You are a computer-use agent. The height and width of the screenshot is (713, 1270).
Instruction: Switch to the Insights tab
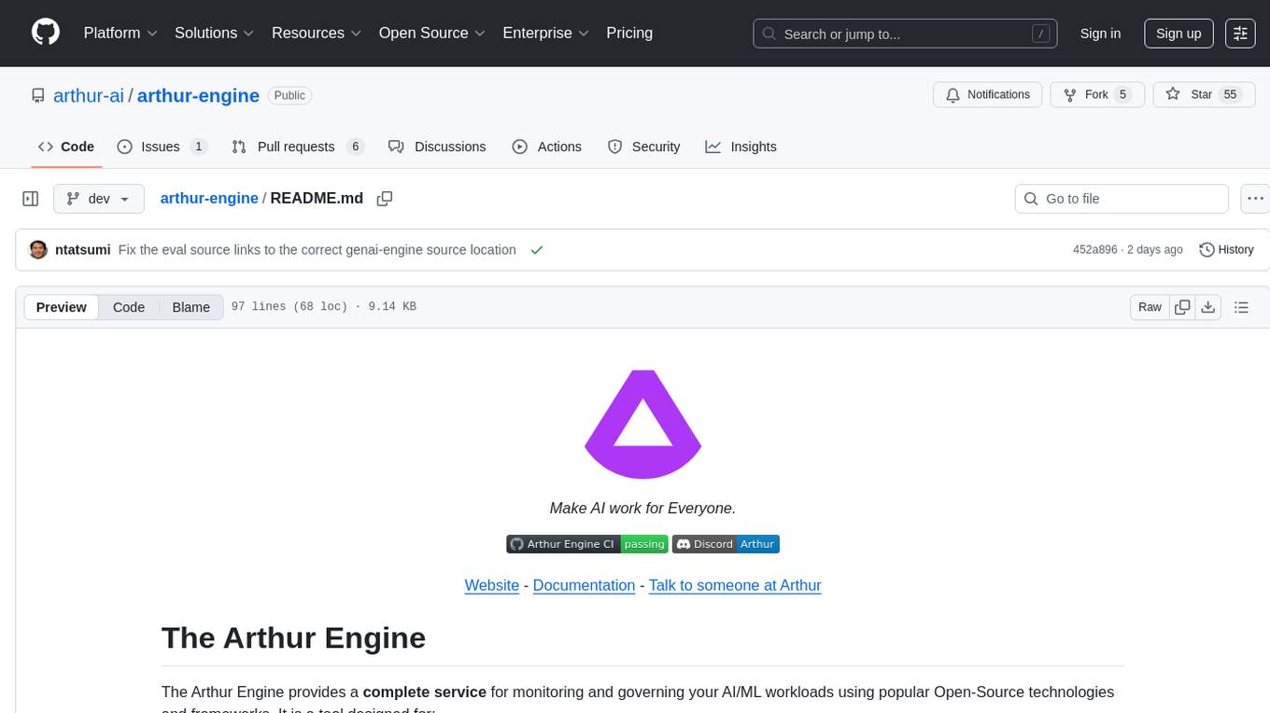coord(741,147)
